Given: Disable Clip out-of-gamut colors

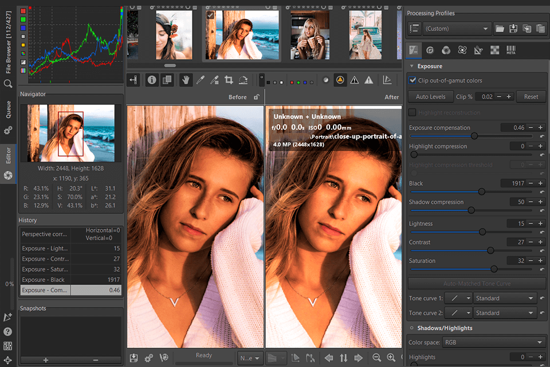Looking at the screenshot, I should coord(413,80).
